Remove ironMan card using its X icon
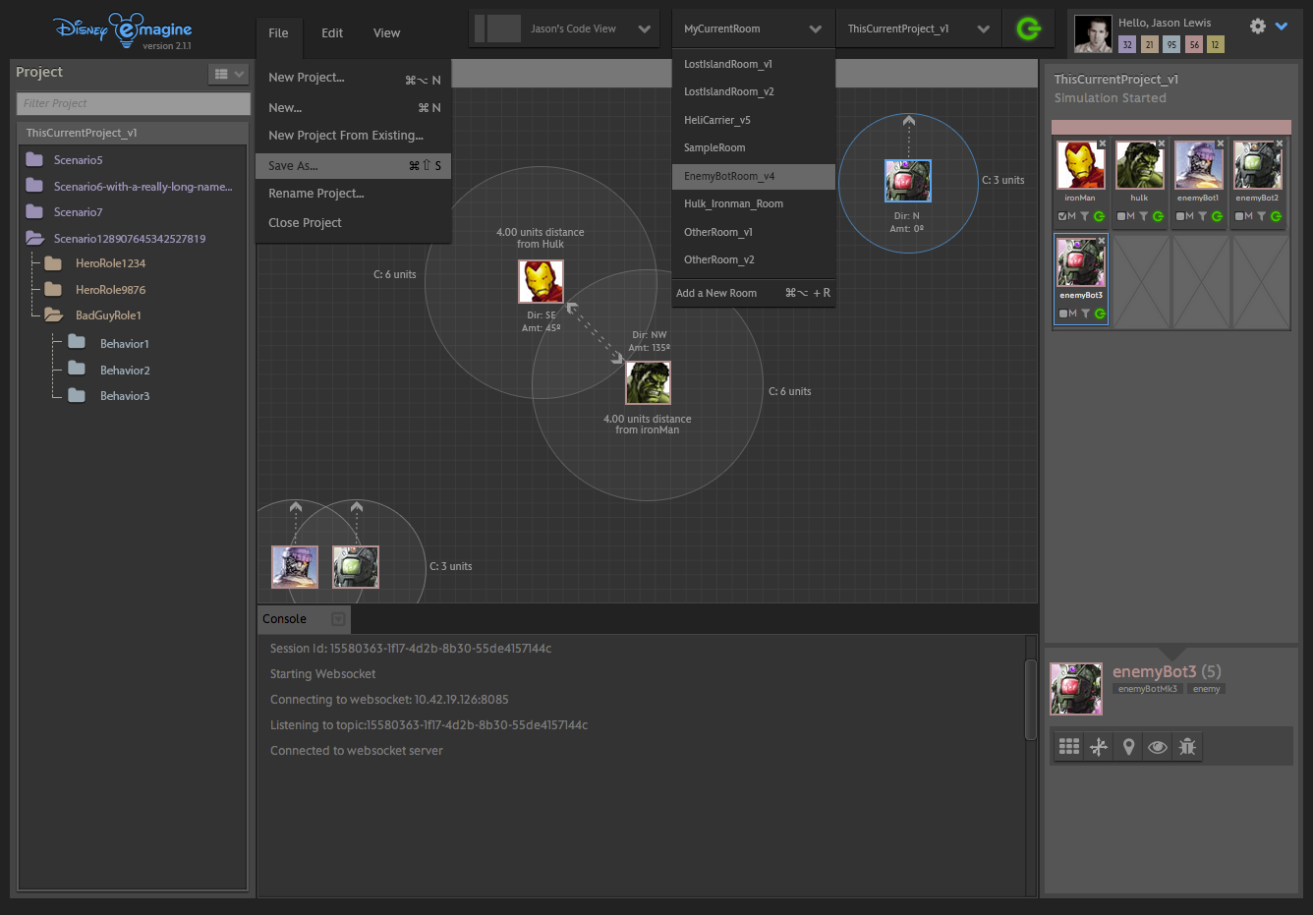1313x915 pixels. (1103, 143)
